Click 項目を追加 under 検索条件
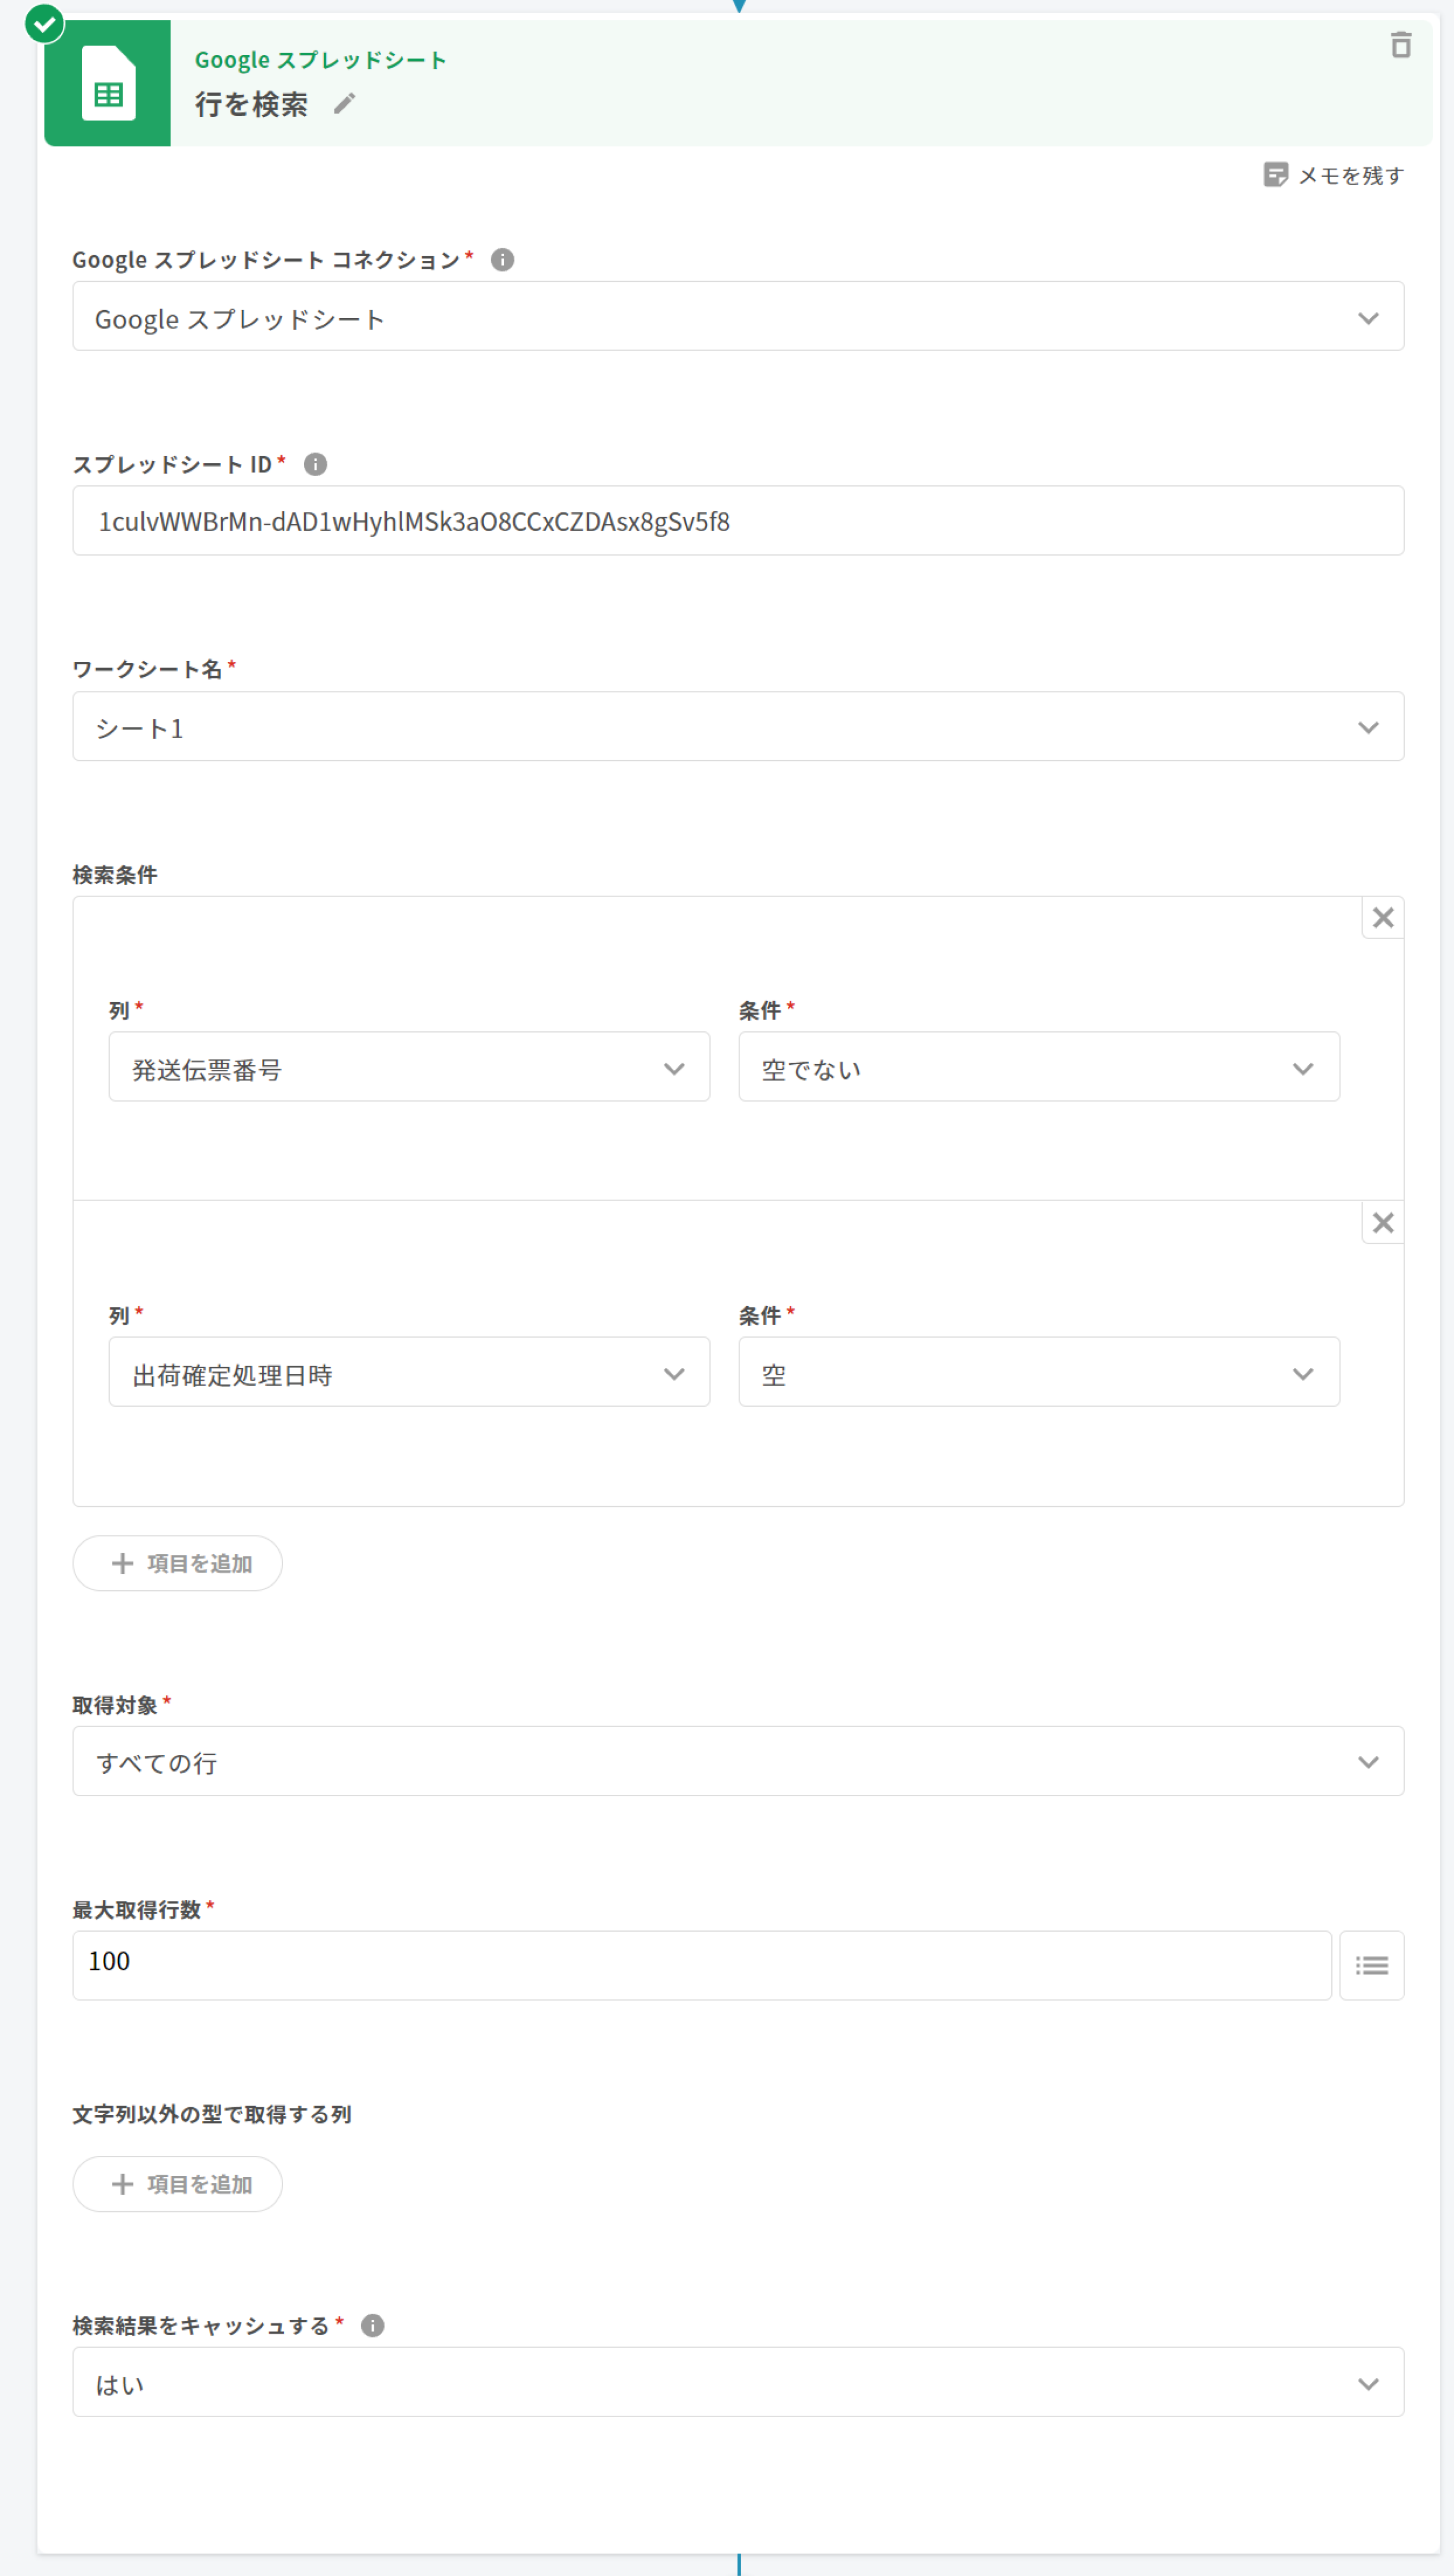 [x=178, y=1563]
